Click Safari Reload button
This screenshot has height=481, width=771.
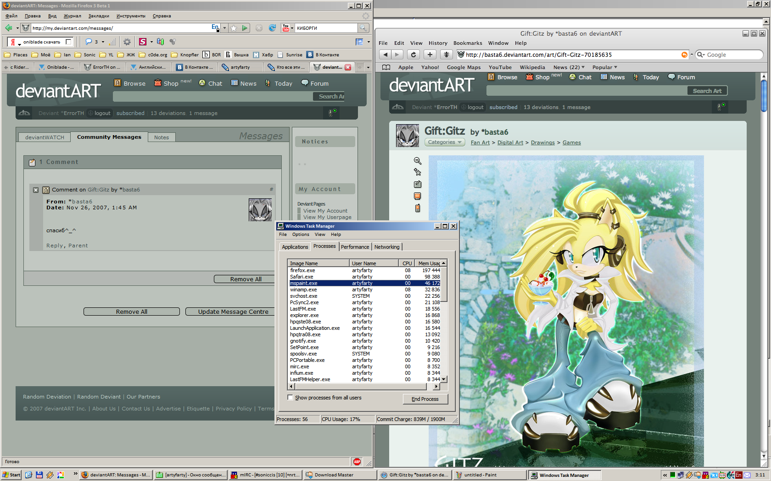tap(413, 55)
